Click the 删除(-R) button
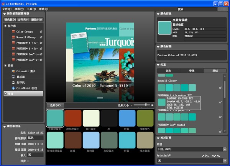 37,20
